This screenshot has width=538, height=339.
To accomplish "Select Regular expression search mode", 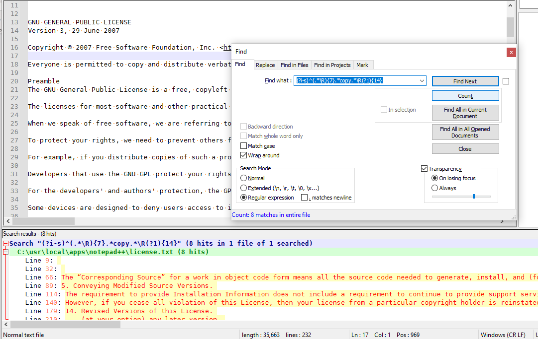I will (243, 198).
